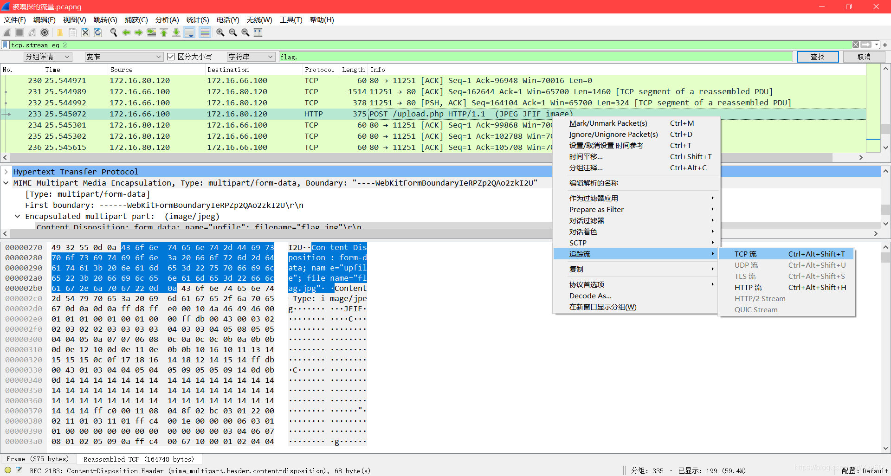This screenshot has width=891, height=476.
Task: Open the 工具(T) menu
Action: [291, 20]
